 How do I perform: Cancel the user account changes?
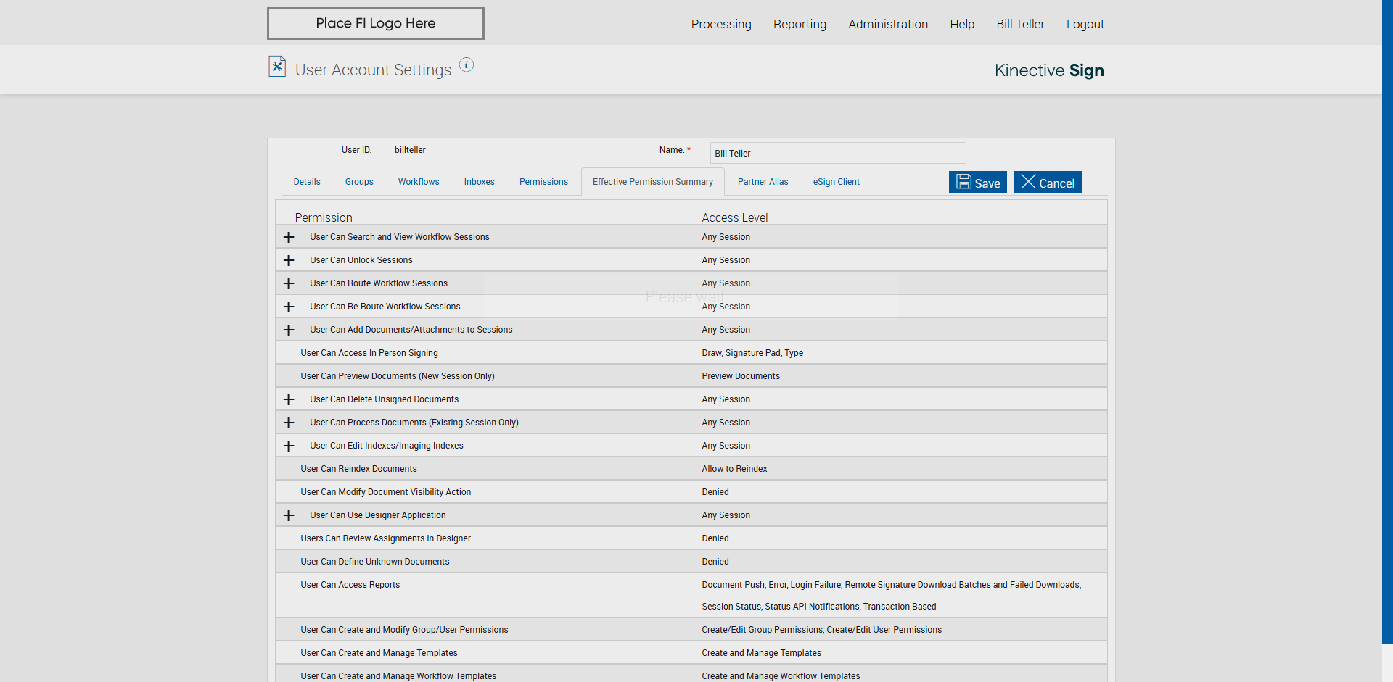coord(1048,183)
